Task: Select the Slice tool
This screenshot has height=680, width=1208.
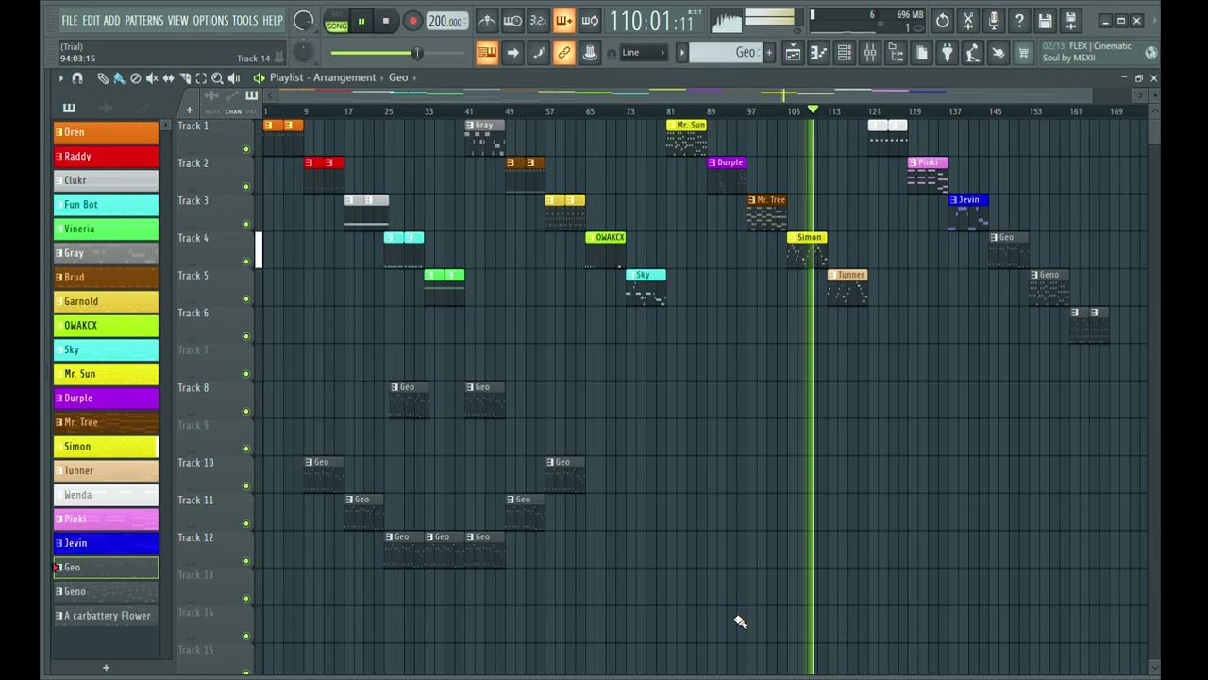Action: [185, 78]
